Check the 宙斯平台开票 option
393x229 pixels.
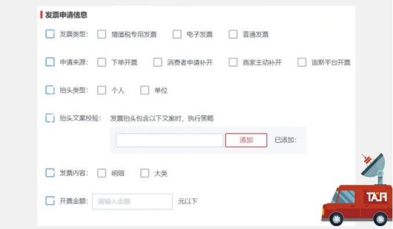coord(302,63)
